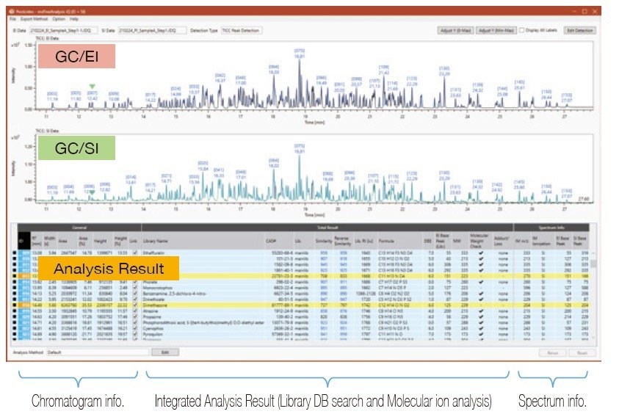Select peak label [064] in the SI chromatogram
The height and width of the screenshot is (414, 619).
274,160
